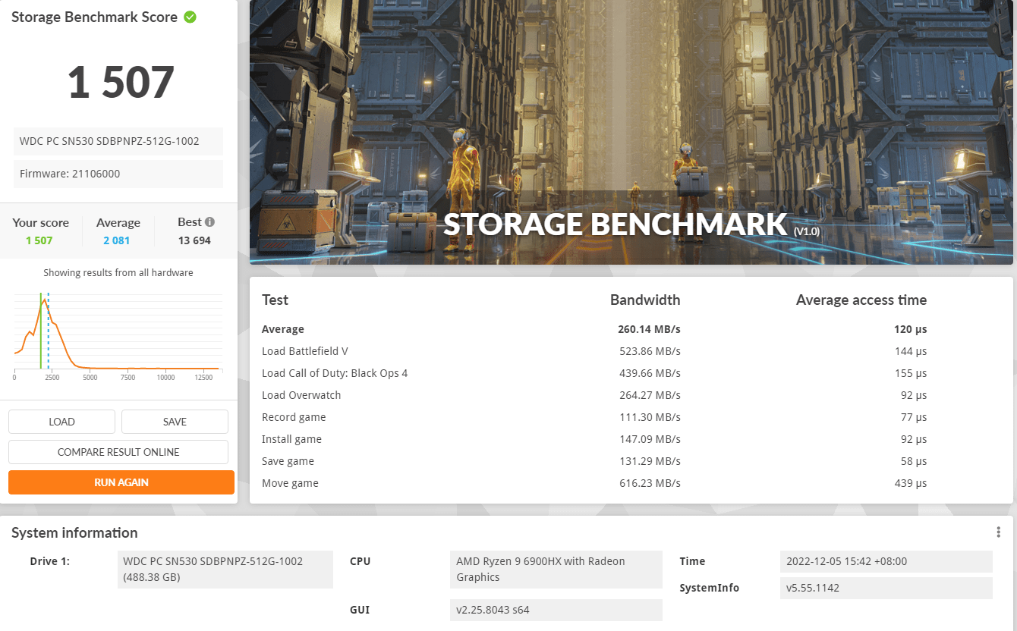The height and width of the screenshot is (631, 1017).
Task: Open the System information three-dot menu
Action: [x=999, y=532]
